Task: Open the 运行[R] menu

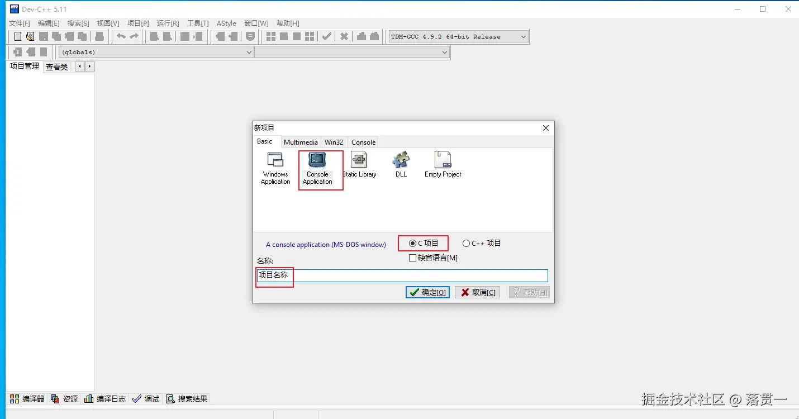Action: pos(168,23)
